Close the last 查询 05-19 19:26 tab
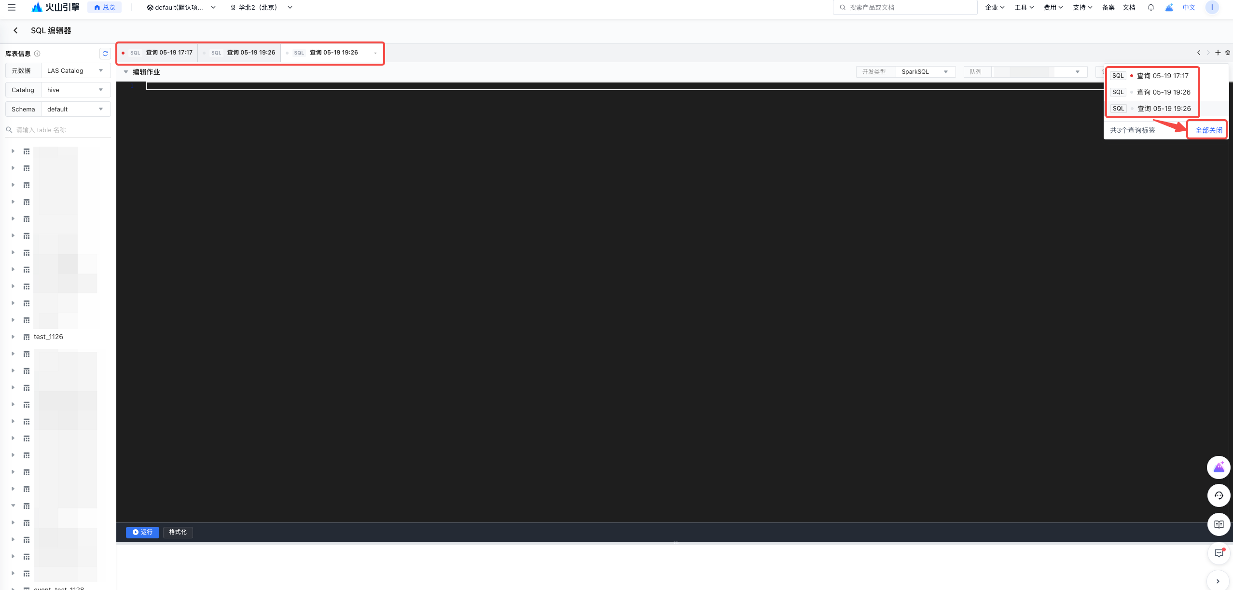This screenshot has height=590, width=1233. 375,53
